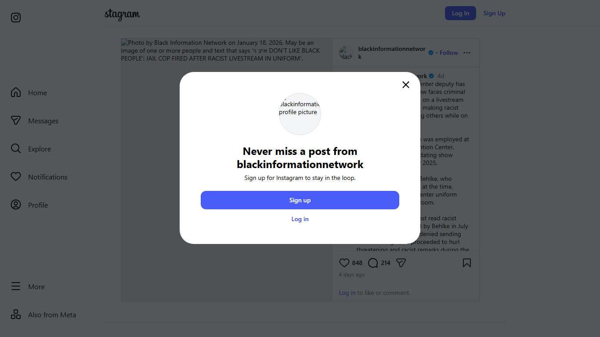Image resolution: width=600 pixels, height=337 pixels.
Task: Click the Log In button in header
Action: coord(460,13)
